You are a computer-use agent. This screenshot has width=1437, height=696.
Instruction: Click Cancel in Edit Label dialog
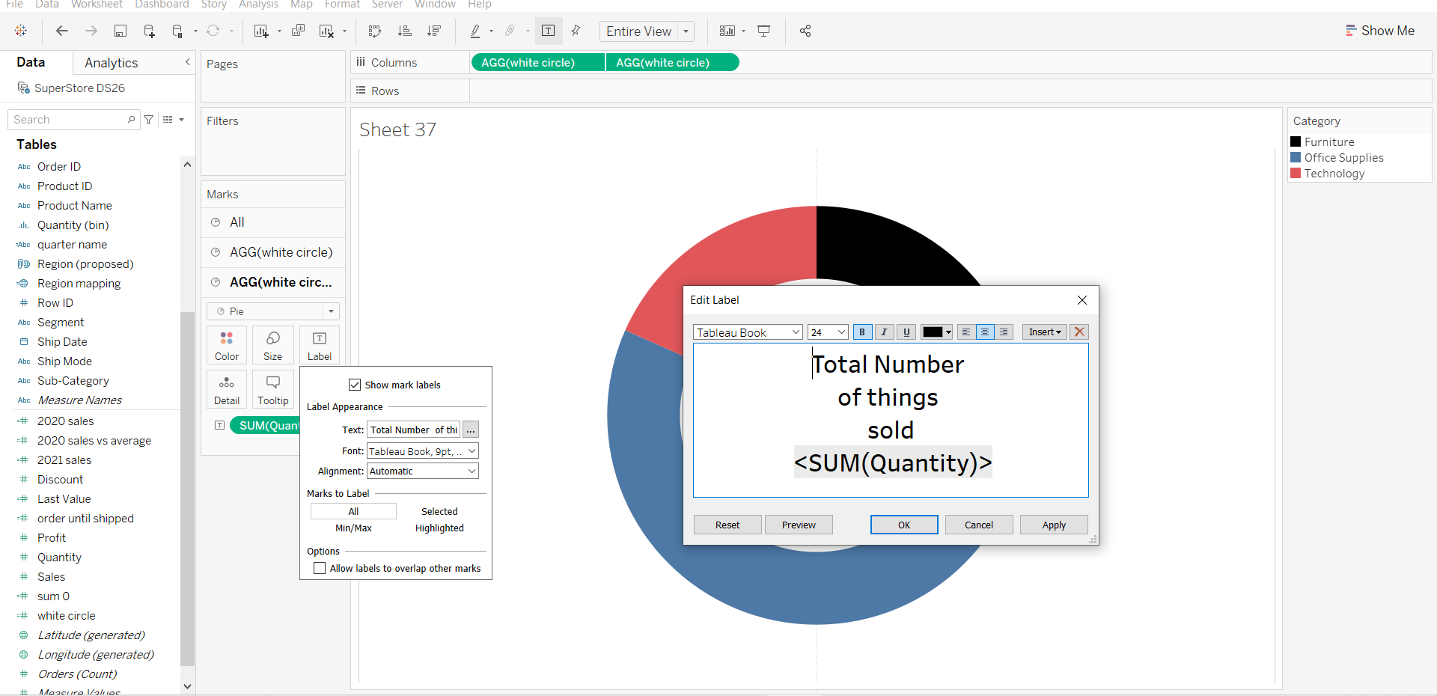[x=979, y=525]
